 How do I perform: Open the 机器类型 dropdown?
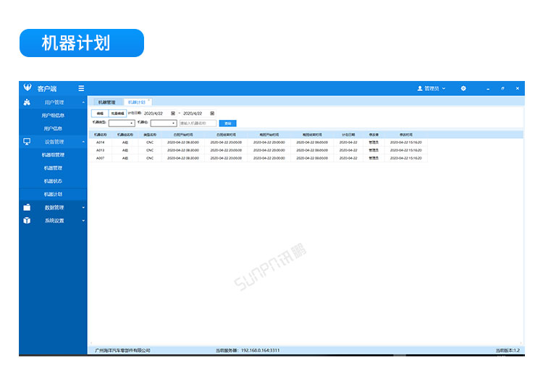tap(122, 124)
